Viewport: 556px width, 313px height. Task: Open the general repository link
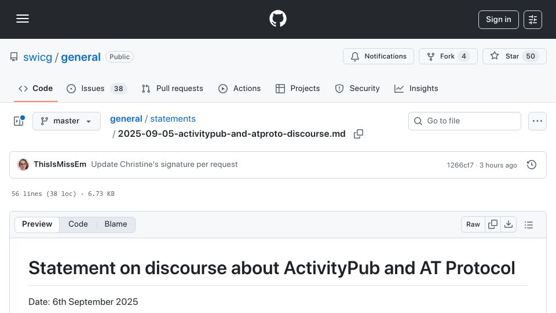[81, 57]
